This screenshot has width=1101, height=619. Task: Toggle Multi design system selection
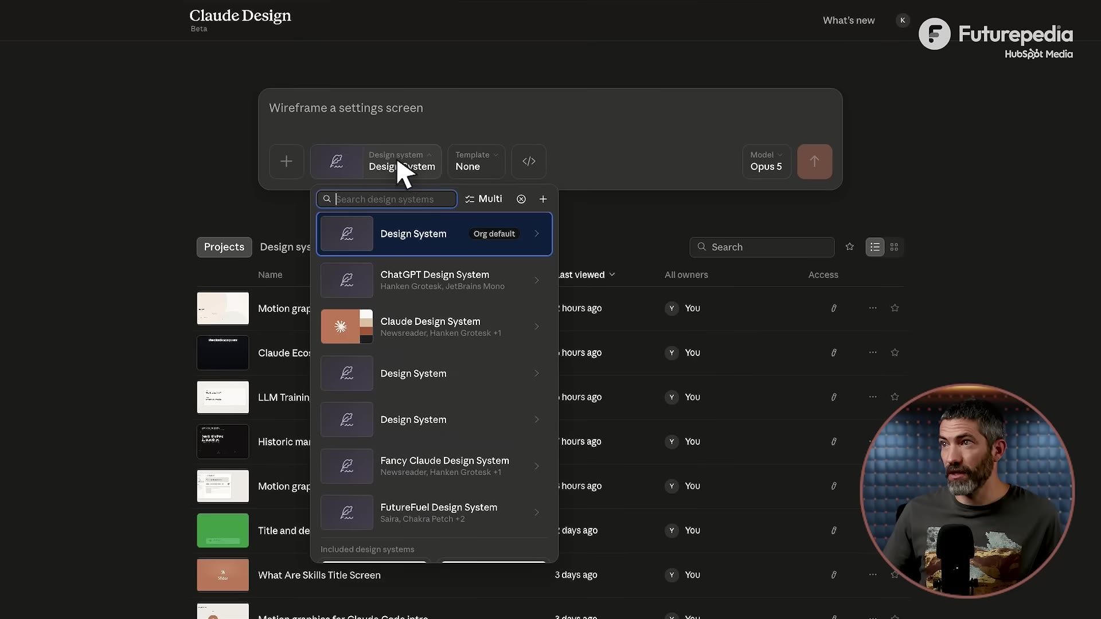tap(483, 199)
